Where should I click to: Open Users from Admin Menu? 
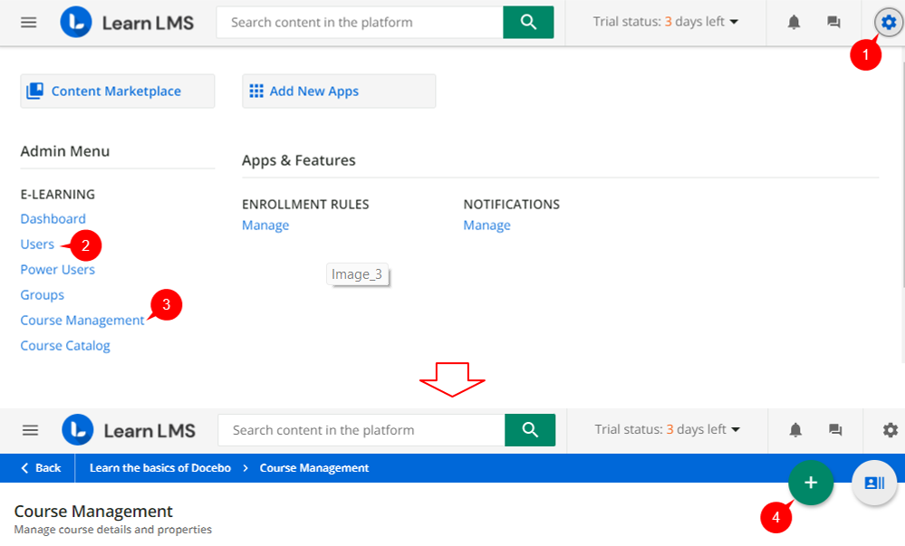pos(37,244)
